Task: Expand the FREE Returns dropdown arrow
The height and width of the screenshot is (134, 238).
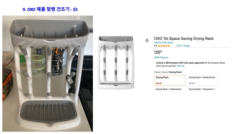Action: [170, 58]
